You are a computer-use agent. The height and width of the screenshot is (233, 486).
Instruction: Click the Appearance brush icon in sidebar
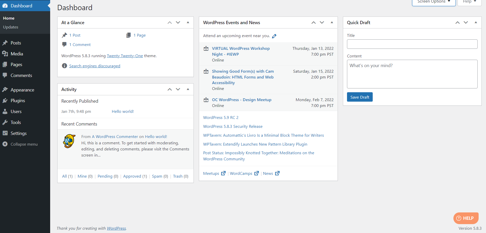coord(5,90)
